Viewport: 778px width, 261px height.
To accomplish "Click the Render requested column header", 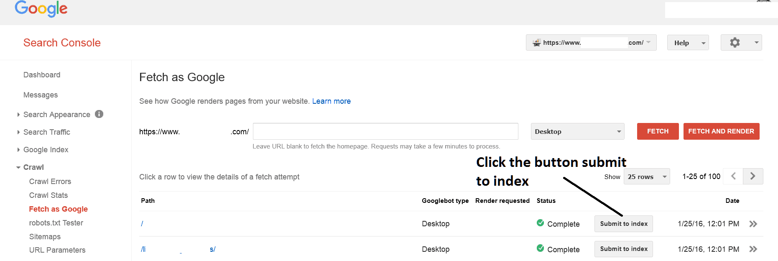I will click(x=503, y=201).
